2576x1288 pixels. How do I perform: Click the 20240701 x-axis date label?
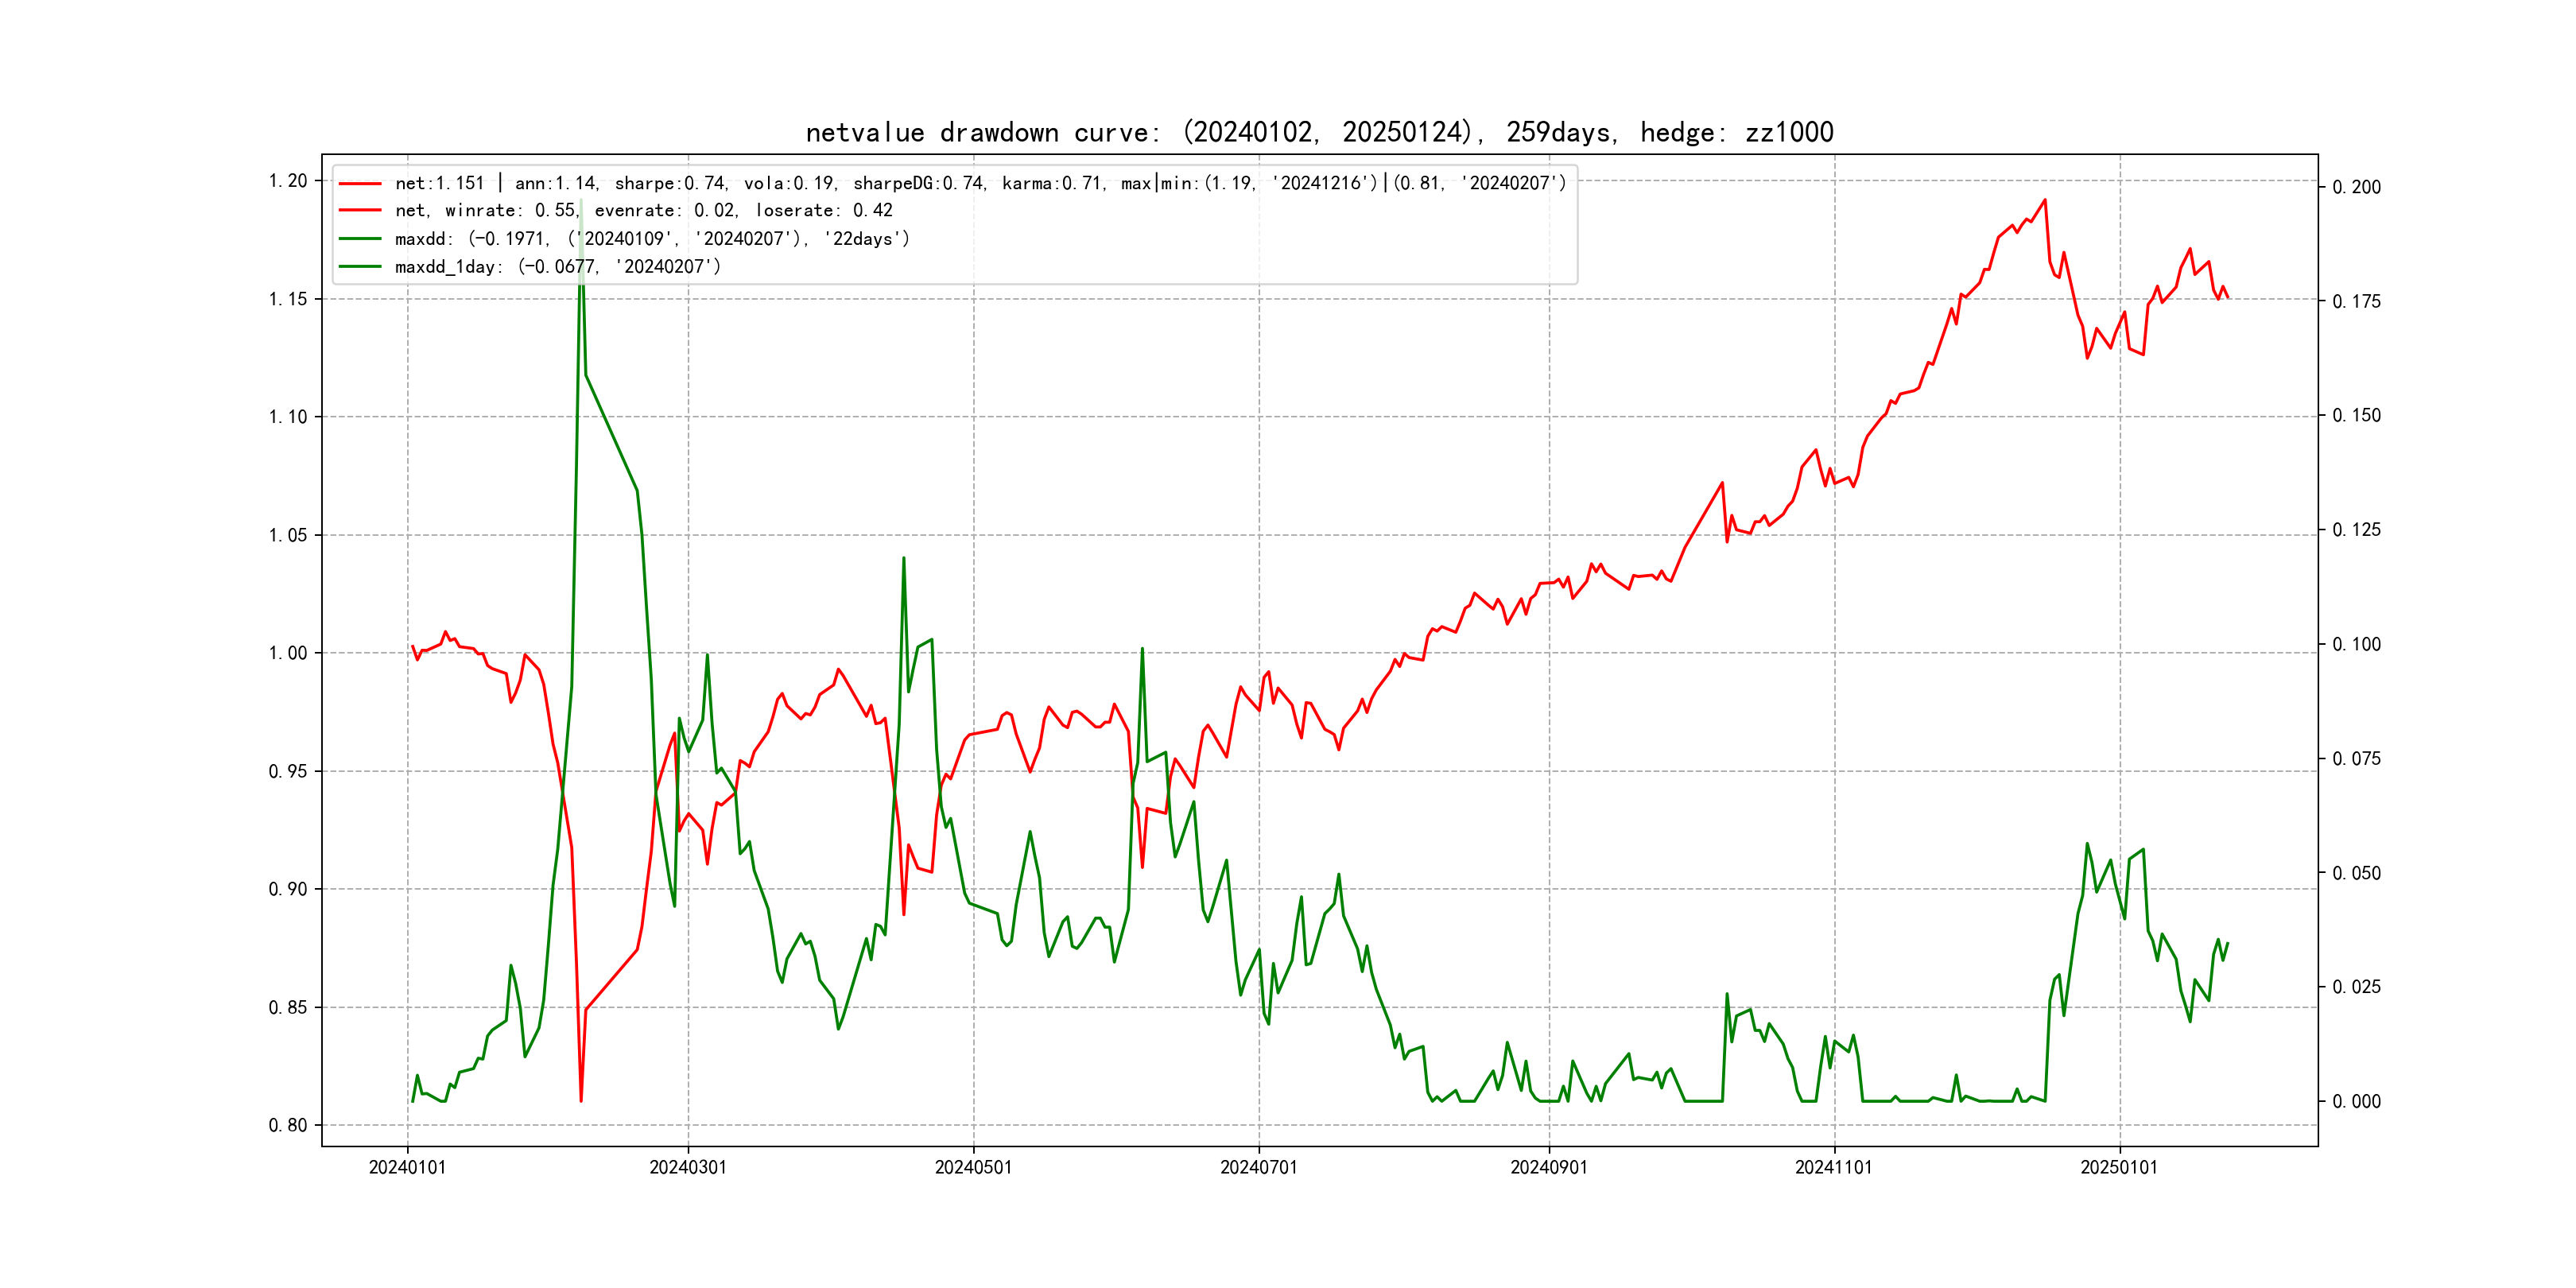[1258, 1167]
